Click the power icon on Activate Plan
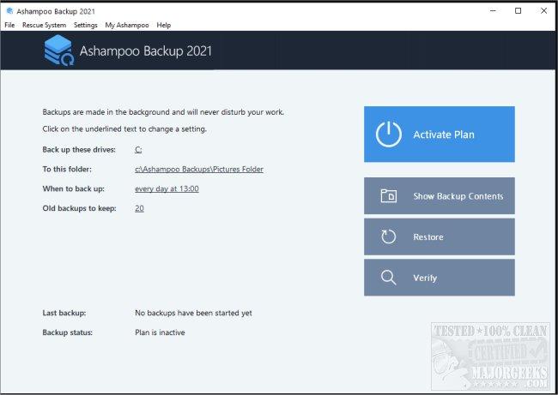 (389, 134)
